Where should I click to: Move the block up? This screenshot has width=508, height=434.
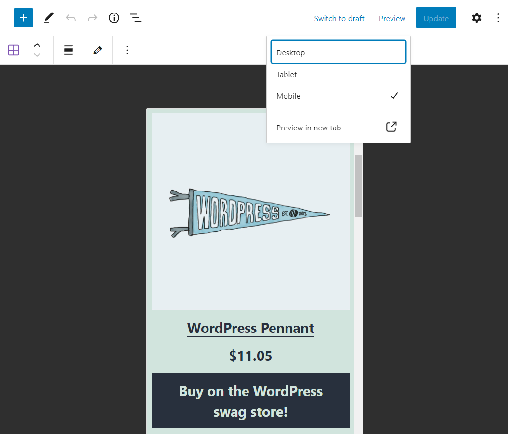pos(37,45)
